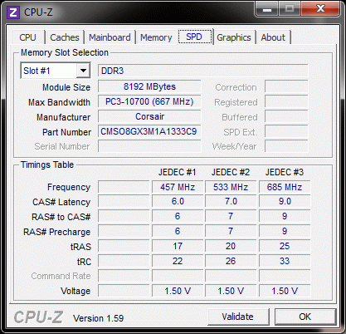
Task: Click the JEDEC #3 column header
Action: 285,172
